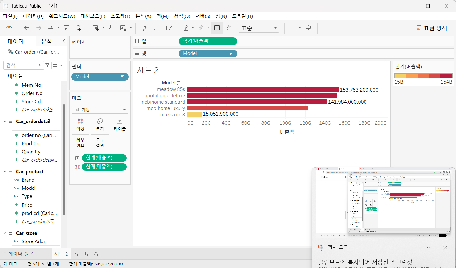Open the mark type dropdown (자동)
The image size is (456, 268).
point(100,110)
